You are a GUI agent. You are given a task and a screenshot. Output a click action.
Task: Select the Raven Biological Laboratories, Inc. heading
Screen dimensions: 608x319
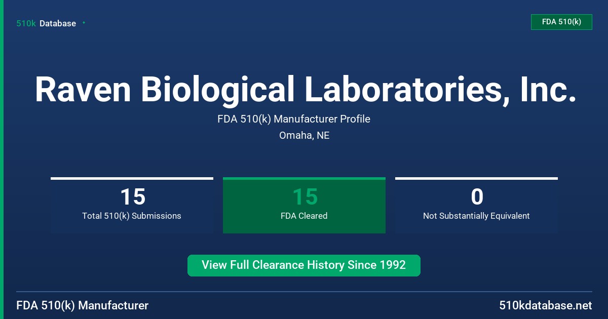point(306,89)
